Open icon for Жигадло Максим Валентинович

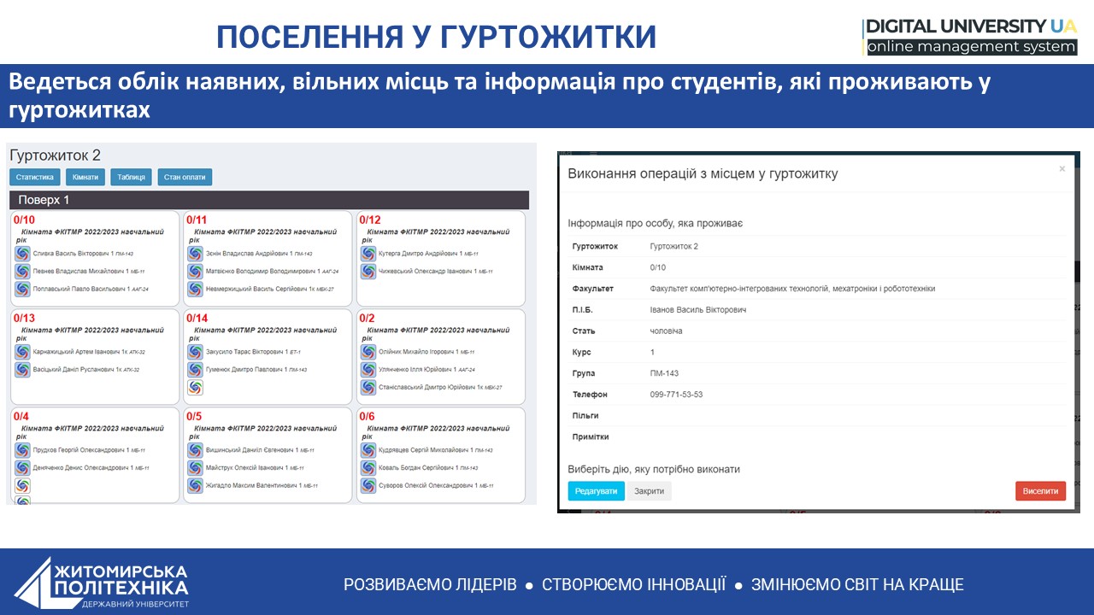[195, 485]
